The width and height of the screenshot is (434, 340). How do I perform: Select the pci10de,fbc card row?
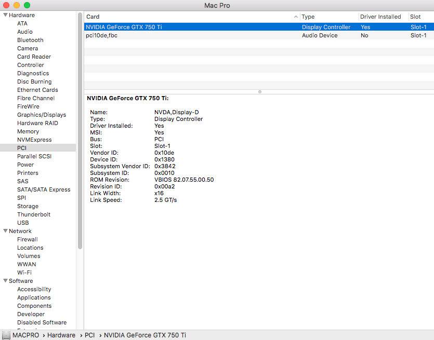[259, 35]
